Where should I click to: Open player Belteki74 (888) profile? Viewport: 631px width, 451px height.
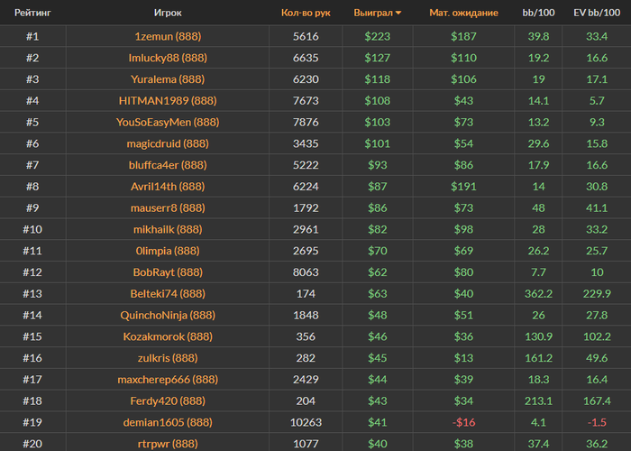[168, 293]
